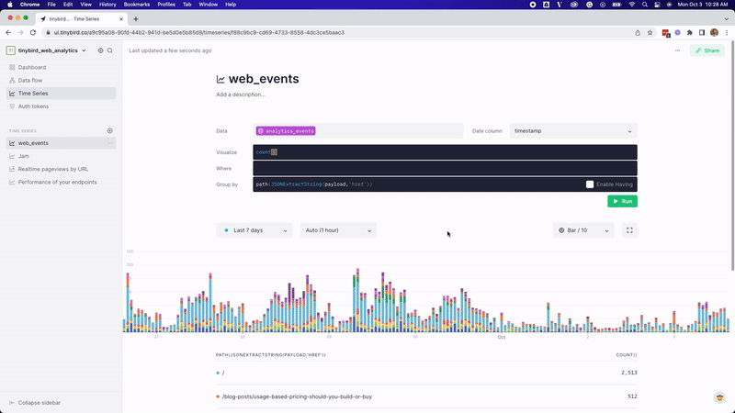
Task: Open the search magnifier in sidebar
Action: 110,50
